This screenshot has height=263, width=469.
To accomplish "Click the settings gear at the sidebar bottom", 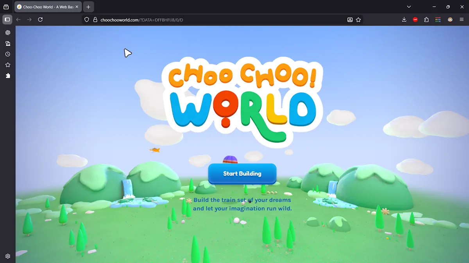I will coord(7,256).
